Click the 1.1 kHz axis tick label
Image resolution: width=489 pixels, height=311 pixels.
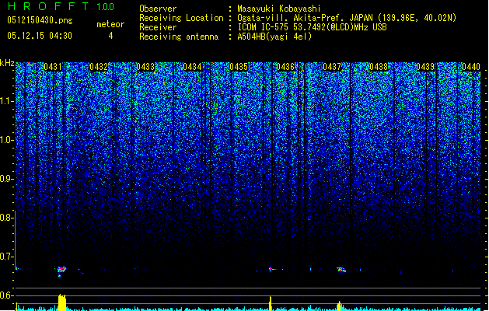pos(7,101)
